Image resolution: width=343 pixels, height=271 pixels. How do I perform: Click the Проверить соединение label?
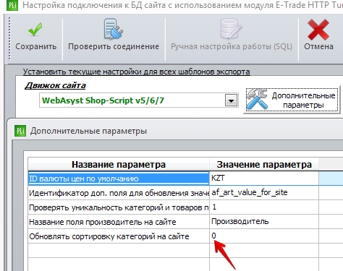114,46
